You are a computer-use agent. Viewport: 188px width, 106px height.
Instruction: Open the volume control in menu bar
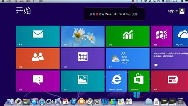pos(150,1)
